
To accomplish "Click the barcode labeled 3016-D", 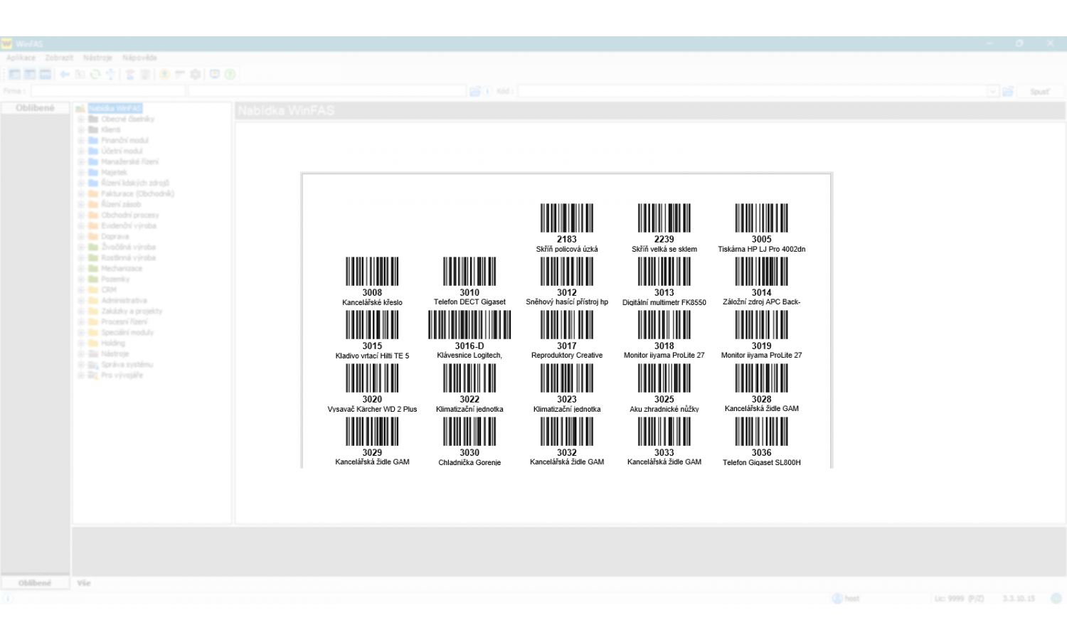I will coord(469,325).
